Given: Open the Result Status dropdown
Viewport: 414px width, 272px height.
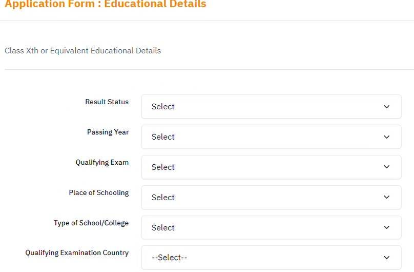Looking at the screenshot, I should 271,107.
